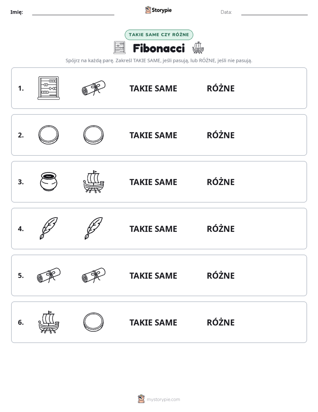Select the pot icon in row 3
Screen dimensions: 318x412
coord(49,181)
